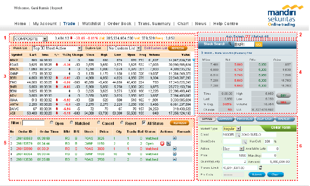
Task: Click the Order ID column header
Action: [x=25, y=131]
